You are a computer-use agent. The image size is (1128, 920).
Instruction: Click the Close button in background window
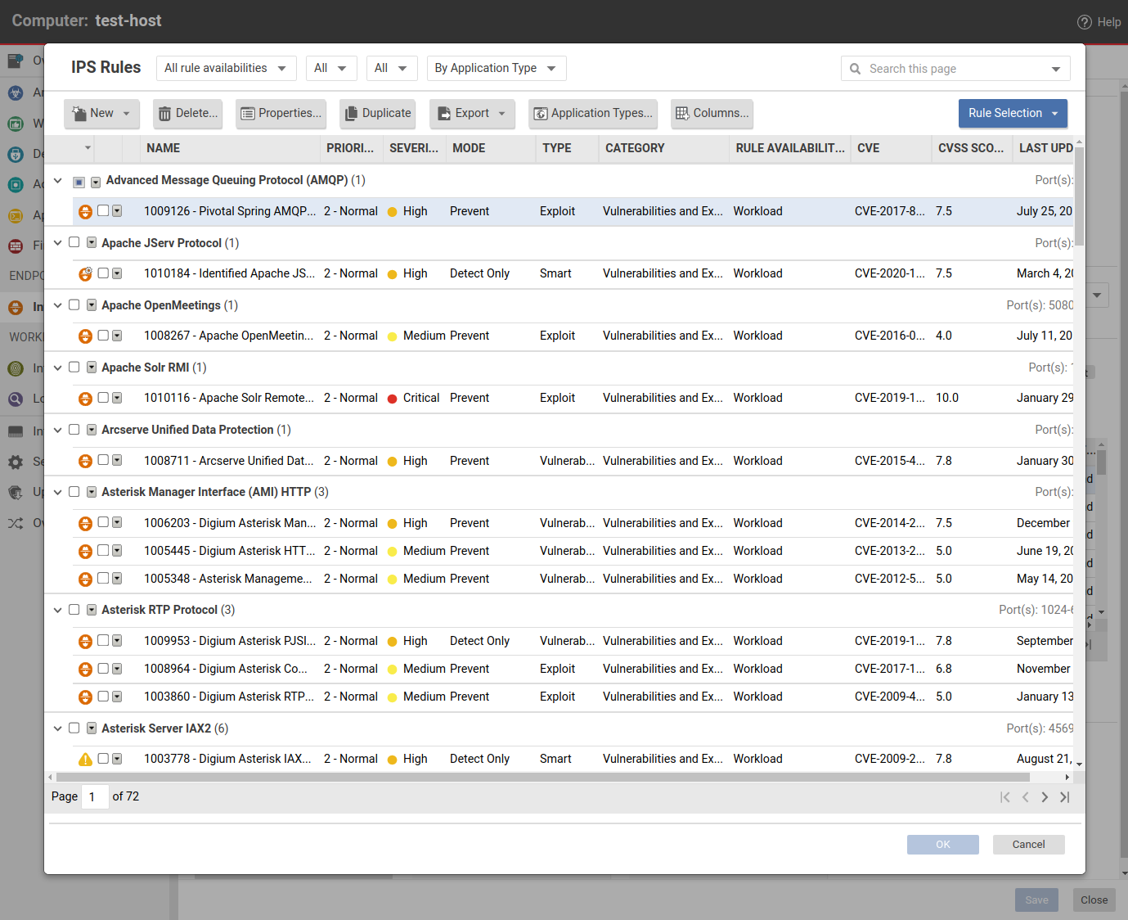(1094, 900)
